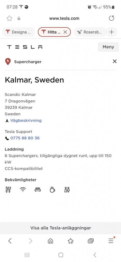Open Vägbeskrivning directions link
This screenshot has height=262, width=121.
click(26, 121)
